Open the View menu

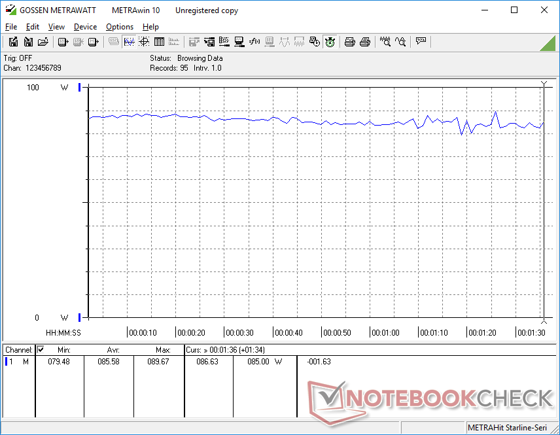pyautogui.click(x=56, y=27)
